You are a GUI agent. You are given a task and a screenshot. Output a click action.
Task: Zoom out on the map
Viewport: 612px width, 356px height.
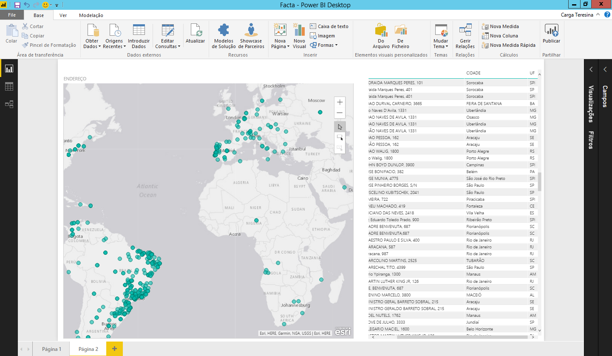coord(340,113)
